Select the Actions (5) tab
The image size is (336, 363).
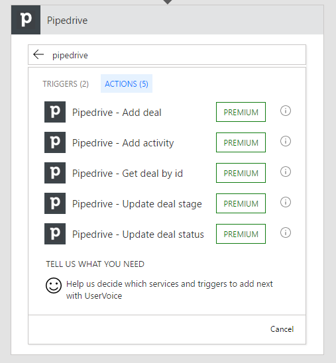point(127,83)
